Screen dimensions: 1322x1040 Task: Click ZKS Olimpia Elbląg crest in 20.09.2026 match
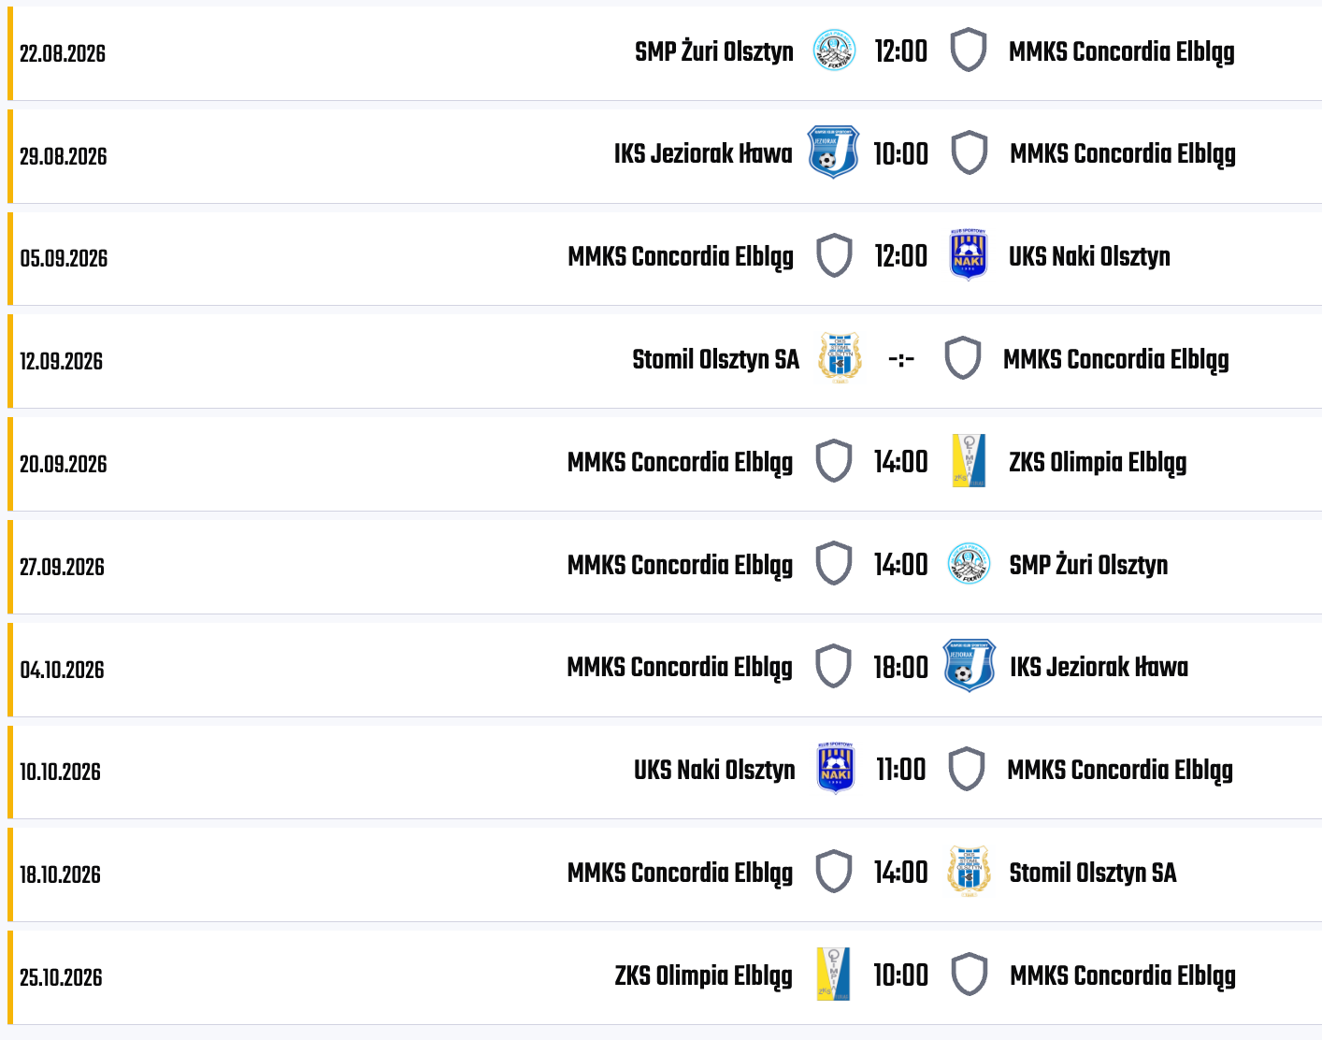tap(969, 461)
